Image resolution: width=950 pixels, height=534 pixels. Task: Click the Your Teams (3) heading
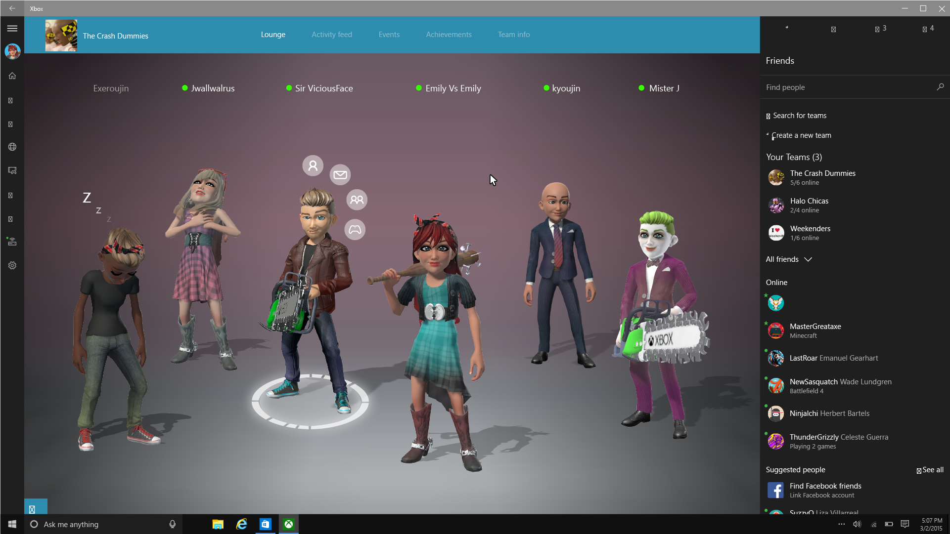pos(794,157)
